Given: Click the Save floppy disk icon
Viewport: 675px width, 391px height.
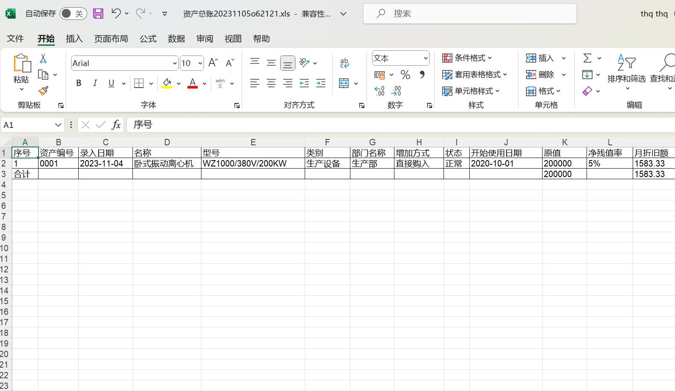Looking at the screenshot, I should tap(98, 14).
